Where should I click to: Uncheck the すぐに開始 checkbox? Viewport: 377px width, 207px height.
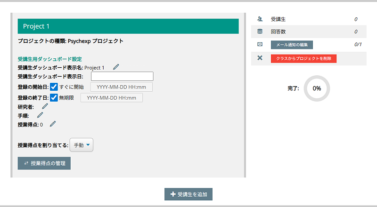(54, 87)
